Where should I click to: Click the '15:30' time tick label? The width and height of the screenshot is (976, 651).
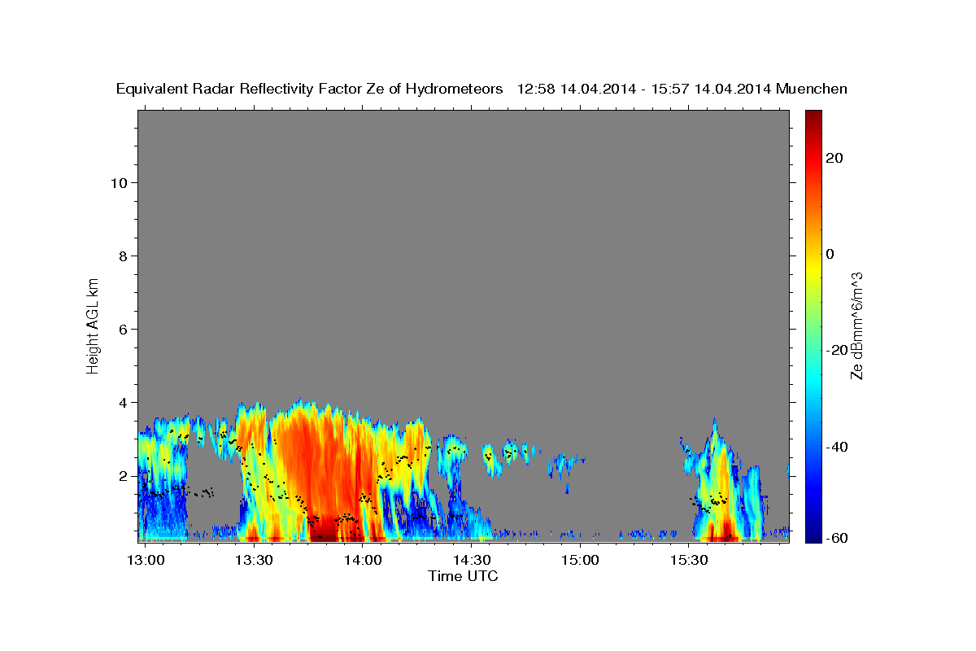tap(688, 561)
